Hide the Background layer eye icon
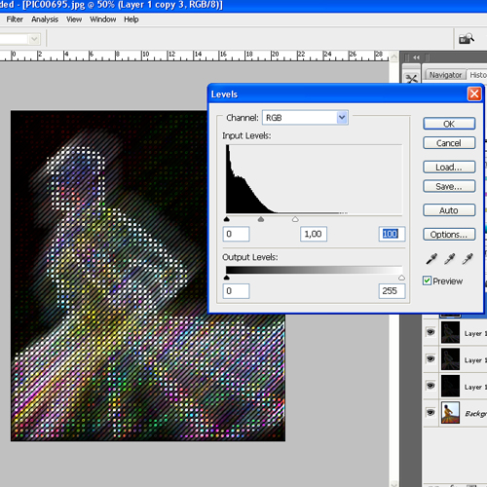Screen dimensions: 487x487 [431, 412]
